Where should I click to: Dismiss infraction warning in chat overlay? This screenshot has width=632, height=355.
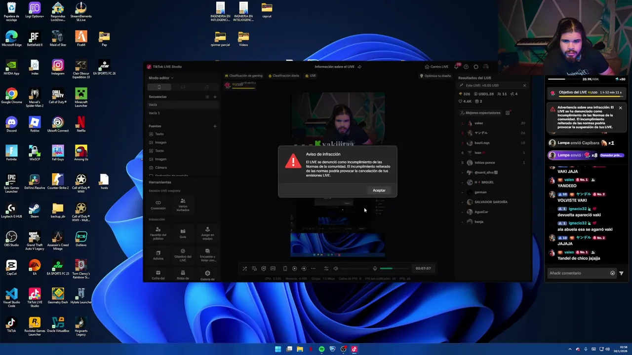tap(620, 108)
